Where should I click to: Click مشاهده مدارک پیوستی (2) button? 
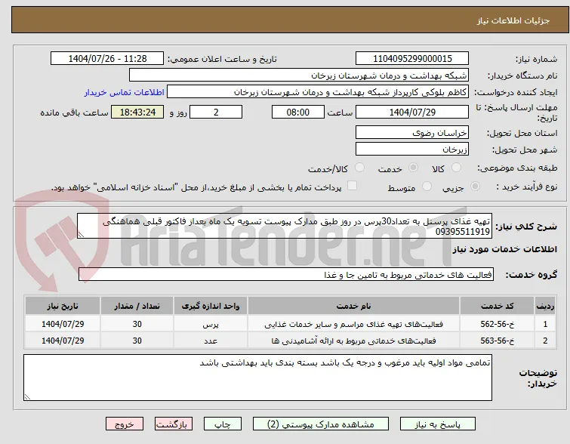point(321,424)
